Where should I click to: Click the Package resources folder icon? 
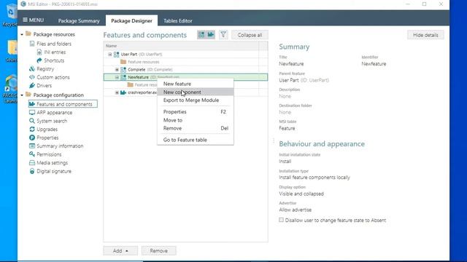pos(28,34)
